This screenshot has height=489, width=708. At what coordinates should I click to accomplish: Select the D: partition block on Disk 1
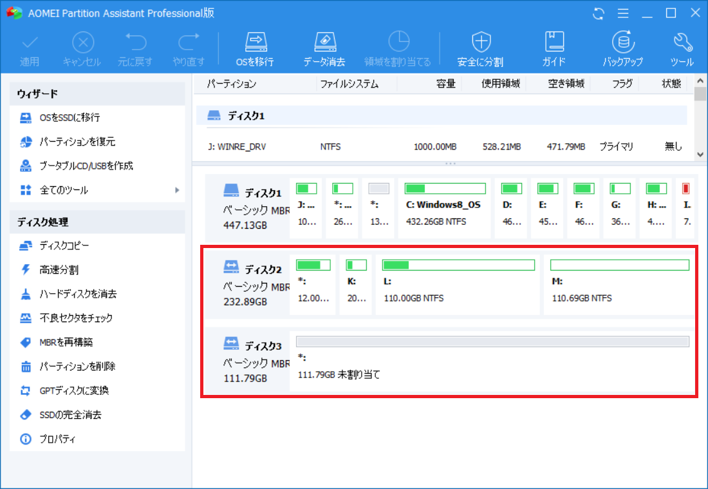pos(511,208)
